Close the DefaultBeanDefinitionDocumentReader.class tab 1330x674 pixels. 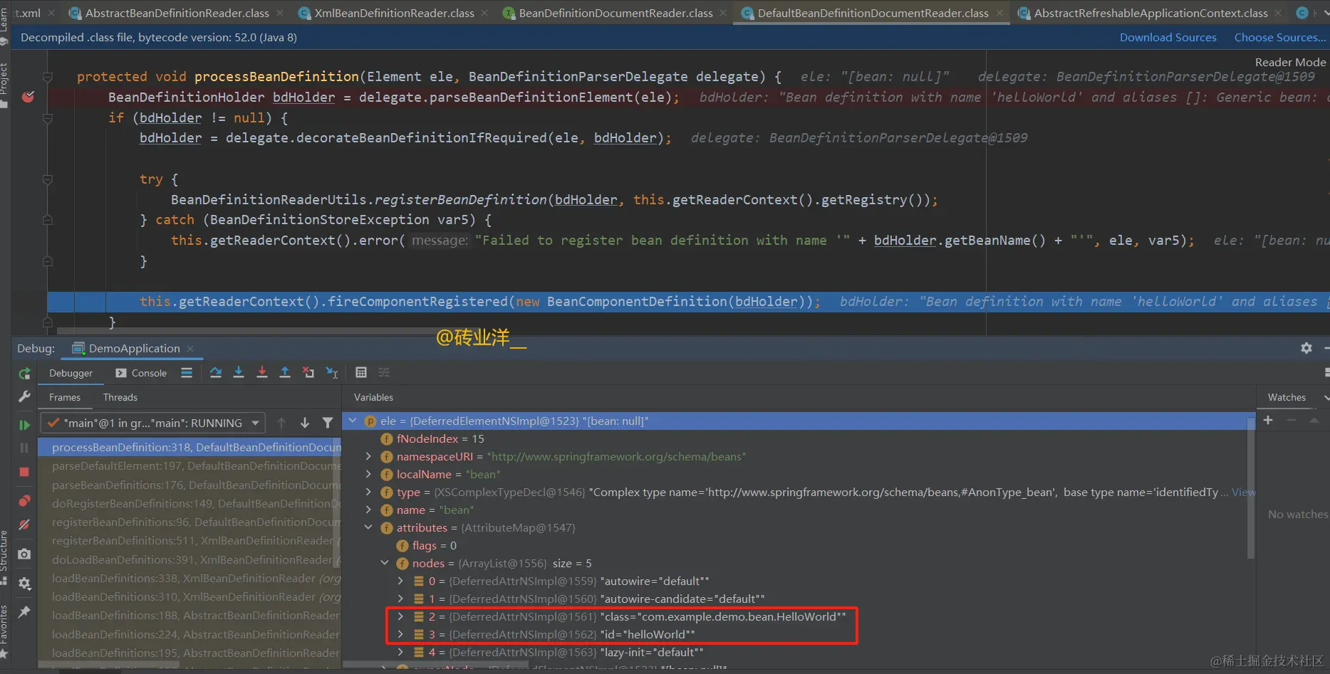coord(999,13)
